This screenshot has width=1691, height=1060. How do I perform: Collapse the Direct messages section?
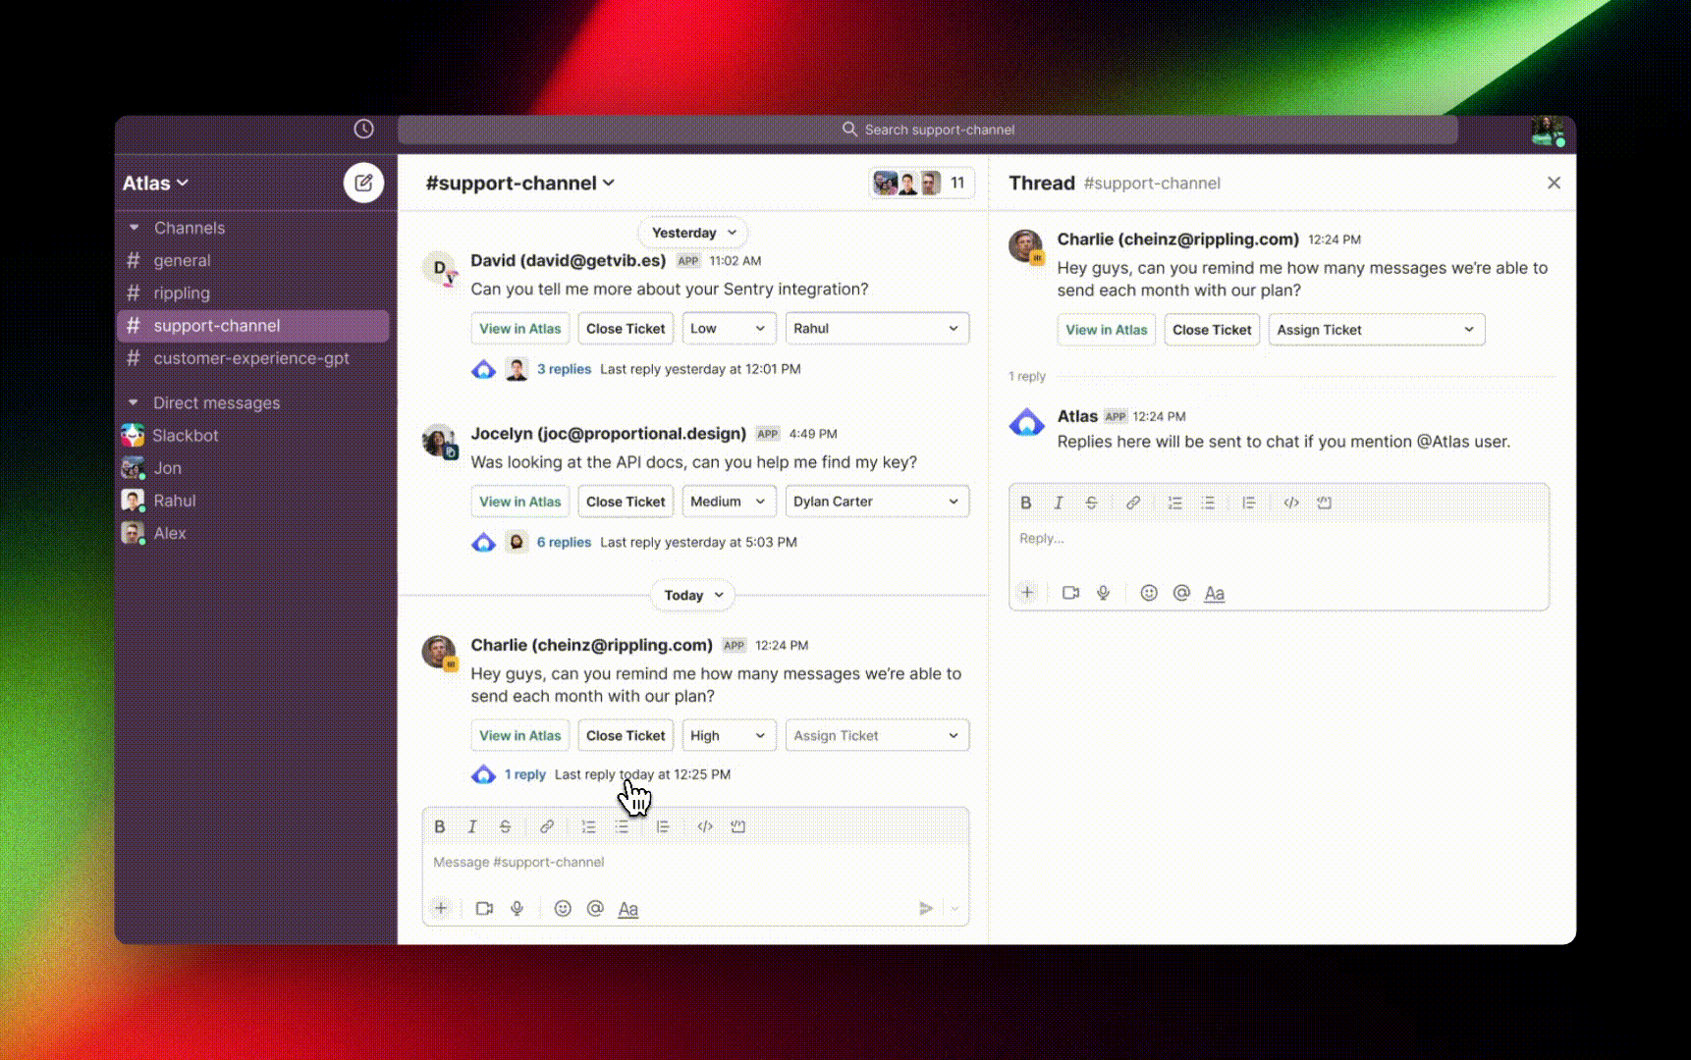[134, 402]
